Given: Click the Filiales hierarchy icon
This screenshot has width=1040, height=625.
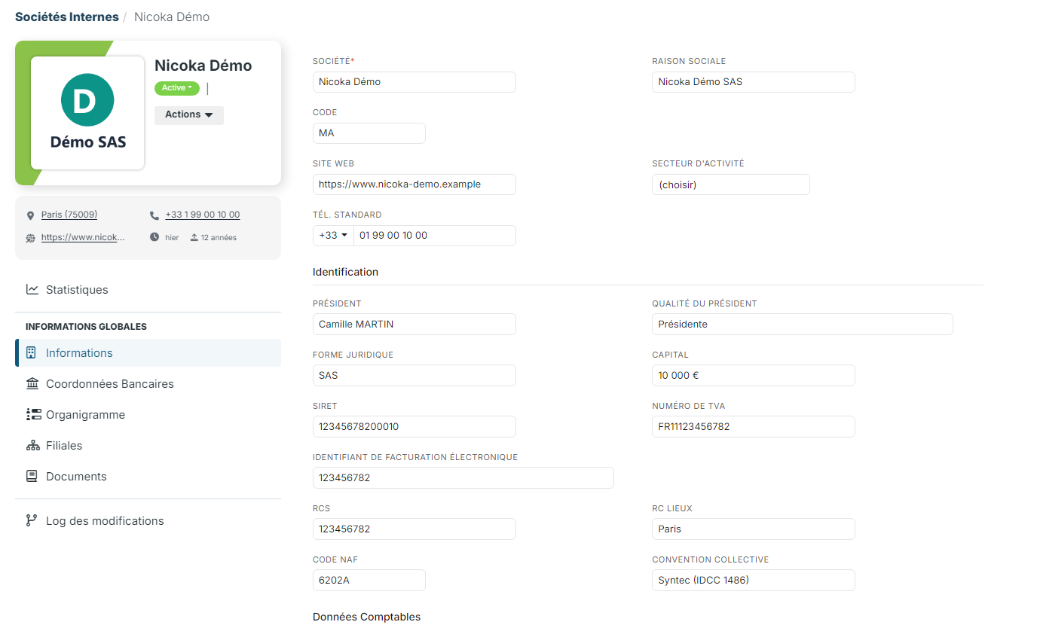Looking at the screenshot, I should [x=32, y=445].
